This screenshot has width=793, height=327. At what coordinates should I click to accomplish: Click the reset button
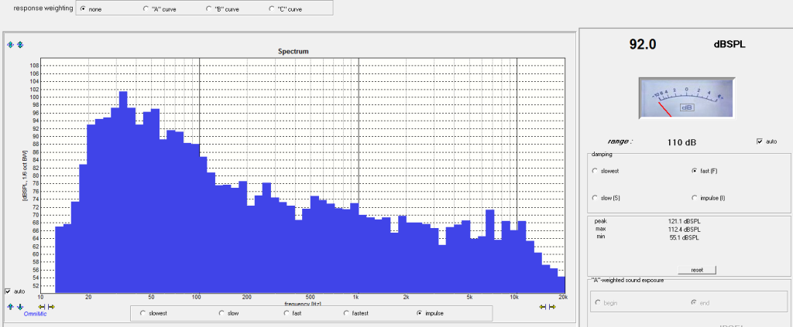tap(697, 270)
